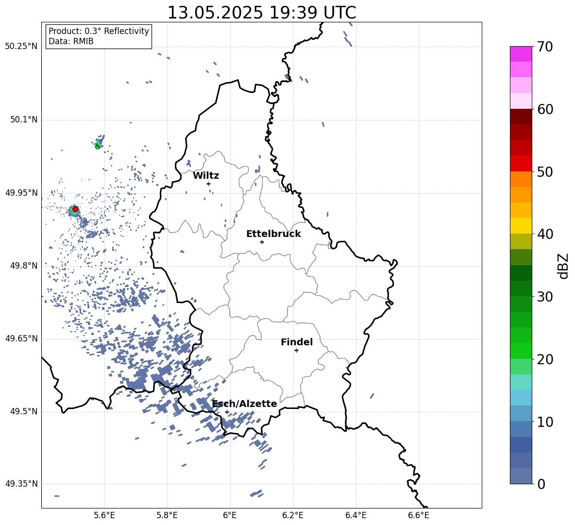Click the Findel city label
575x525 pixels.
click(297, 342)
